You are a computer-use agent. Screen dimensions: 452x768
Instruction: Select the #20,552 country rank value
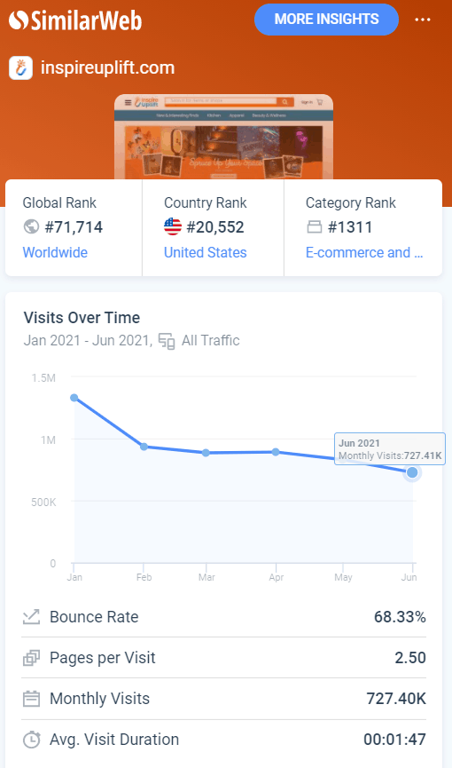click(215, 226)
